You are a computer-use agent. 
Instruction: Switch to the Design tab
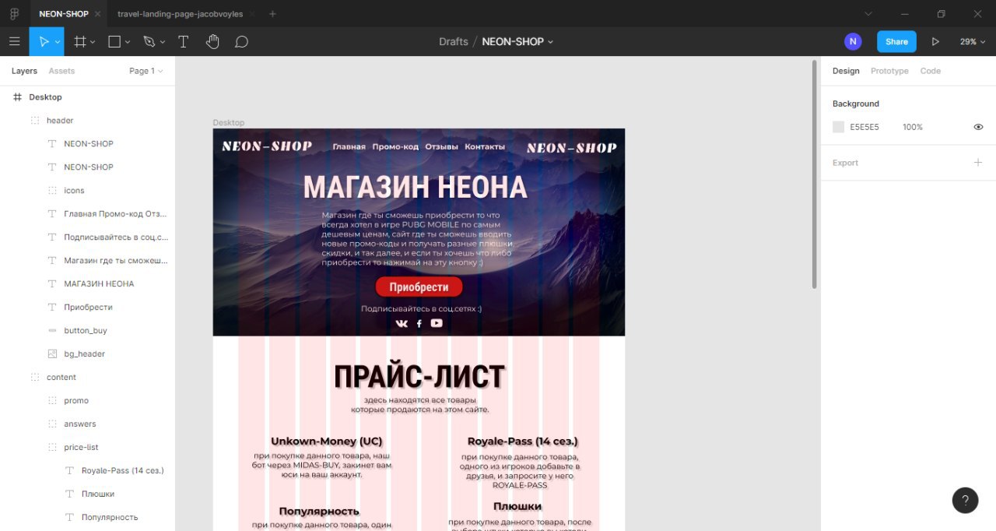(x=846, y=71)
